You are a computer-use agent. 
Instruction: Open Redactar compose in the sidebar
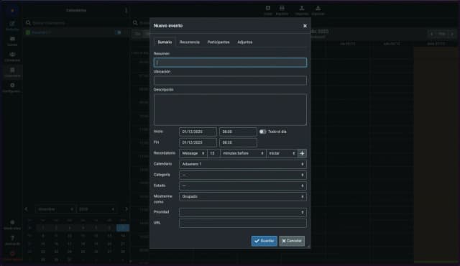(12, 25)
